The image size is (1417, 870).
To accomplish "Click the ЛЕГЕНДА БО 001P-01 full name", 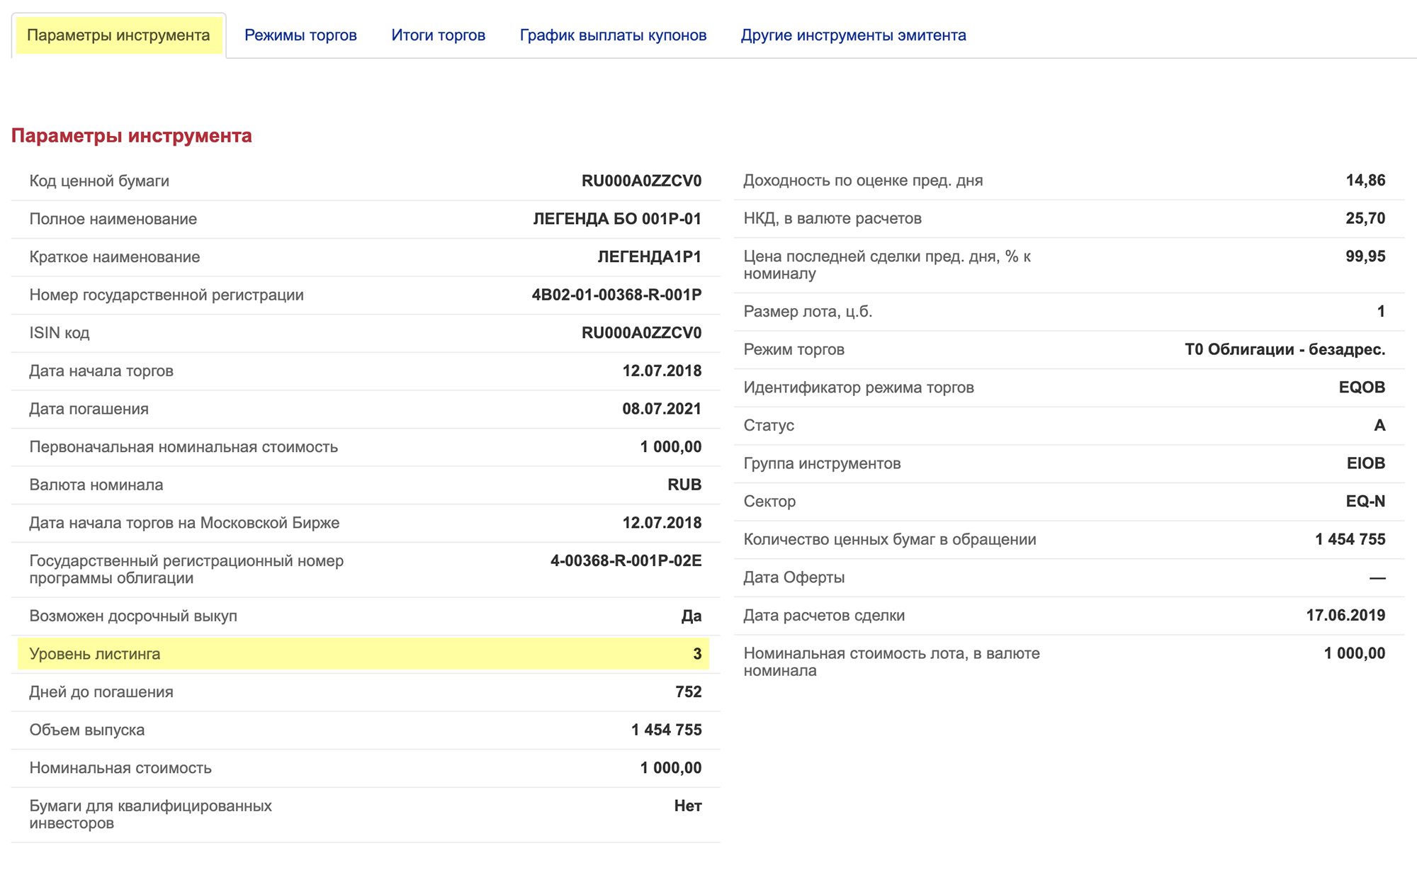I will click(616, 219).
